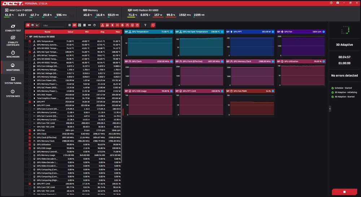This screenshot has width=361, height=197.
Task: Toggle the clock frequency sensor type filter
Action: [127, 25]
